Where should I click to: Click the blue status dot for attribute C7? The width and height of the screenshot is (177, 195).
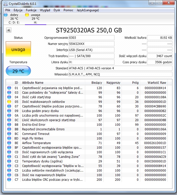tap(9, 179)
